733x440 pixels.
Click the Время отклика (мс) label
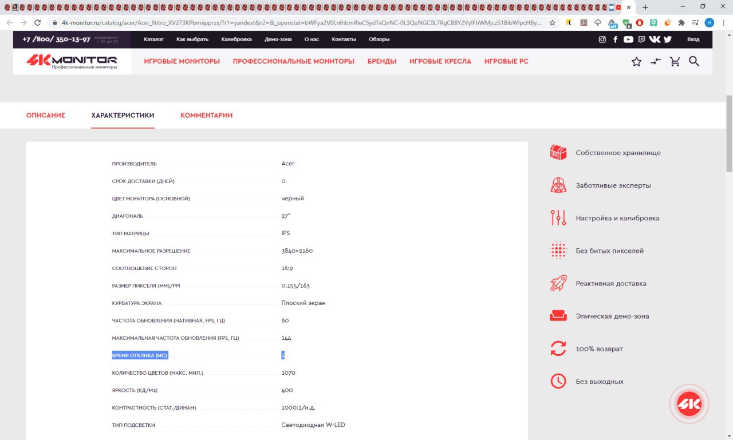point(140,355)
